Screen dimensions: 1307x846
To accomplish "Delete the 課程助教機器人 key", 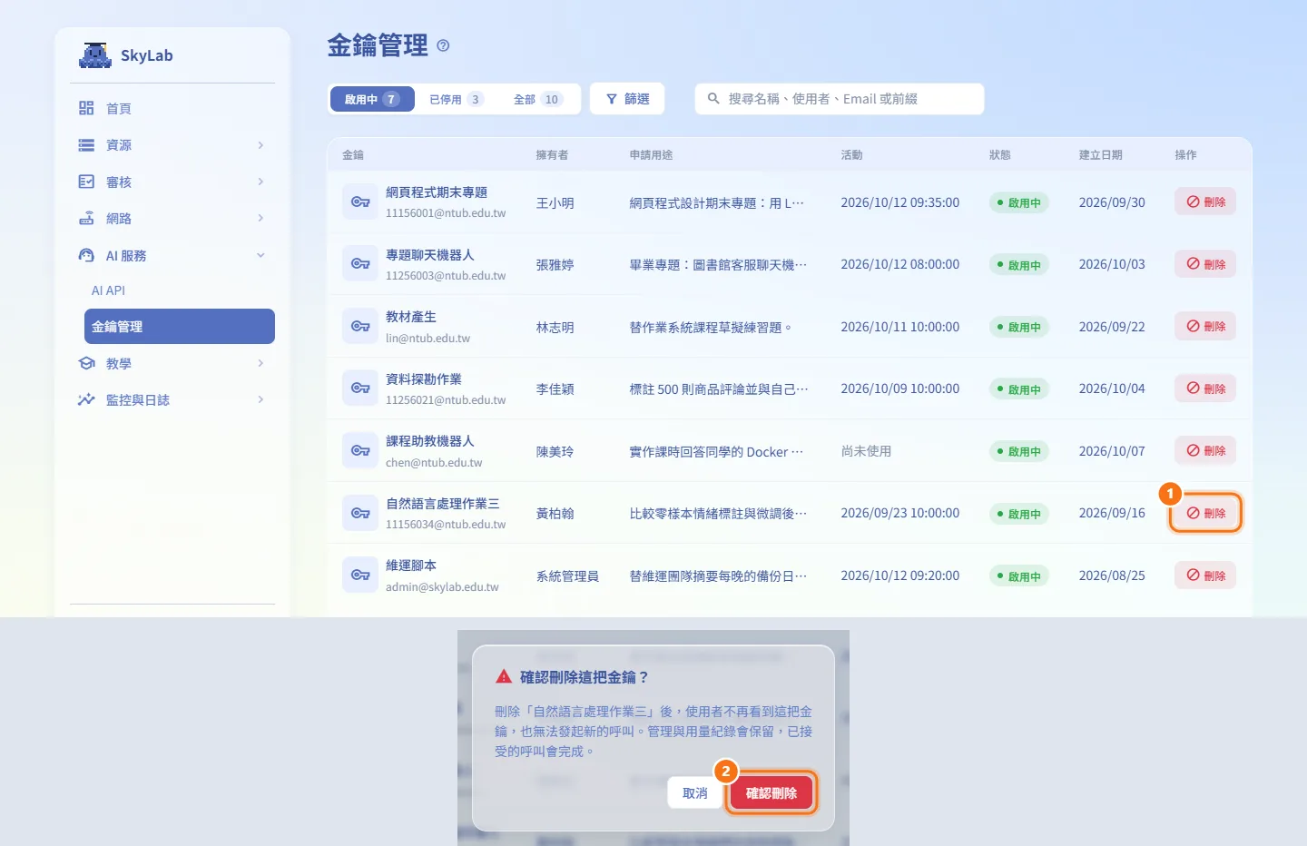I will (x=1205, y=451).
